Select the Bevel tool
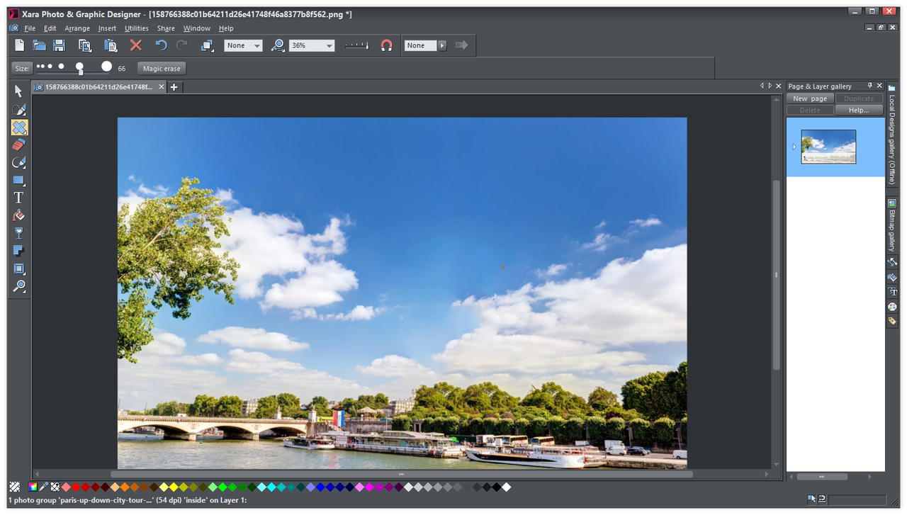Viewport: 907px width, 515px height. click(x=19, y=269)
